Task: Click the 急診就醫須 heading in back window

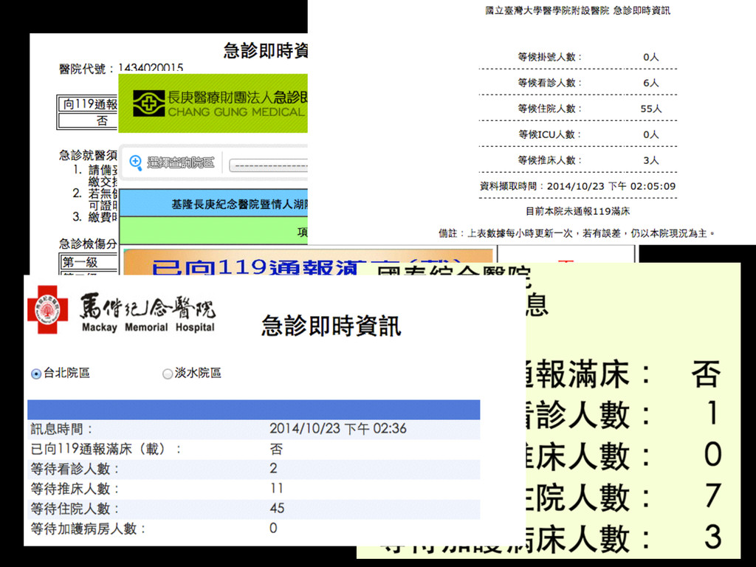Action: tap(89, 155)
